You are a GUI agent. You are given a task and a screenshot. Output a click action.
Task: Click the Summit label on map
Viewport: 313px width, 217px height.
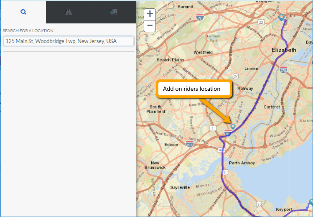pyautogui.click(x=186, y=7)
